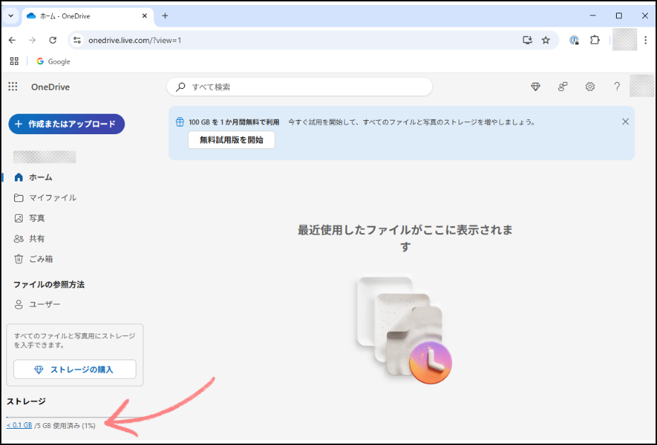This screenshot has width=657, height=445.
Task: Expand the tab search dropdown arrow
Action: [x=11, y=16]
